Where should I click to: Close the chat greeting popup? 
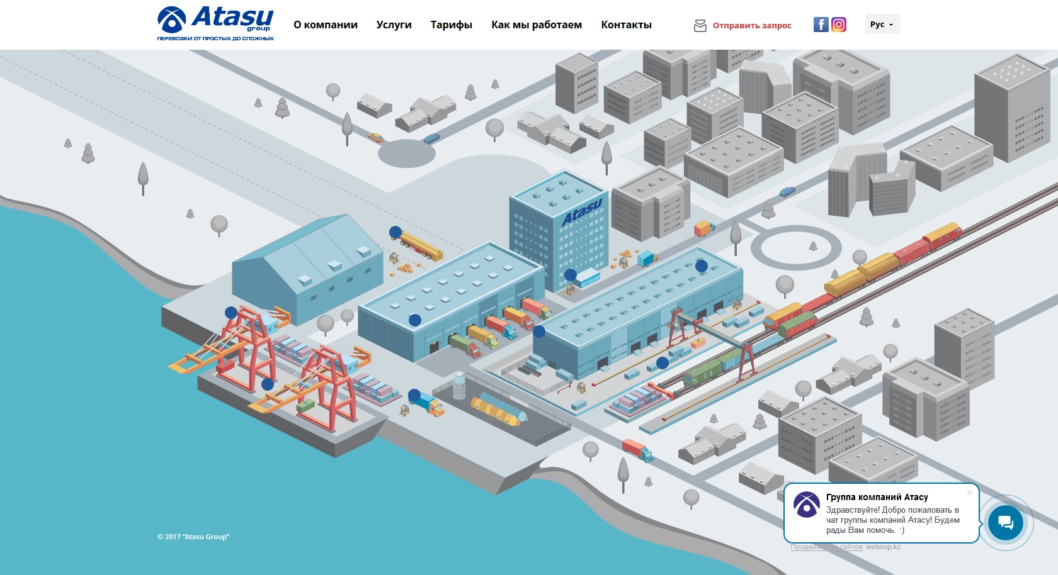point(970,493)
